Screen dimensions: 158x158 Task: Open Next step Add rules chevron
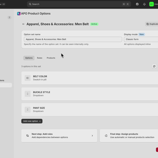point(92,136)
